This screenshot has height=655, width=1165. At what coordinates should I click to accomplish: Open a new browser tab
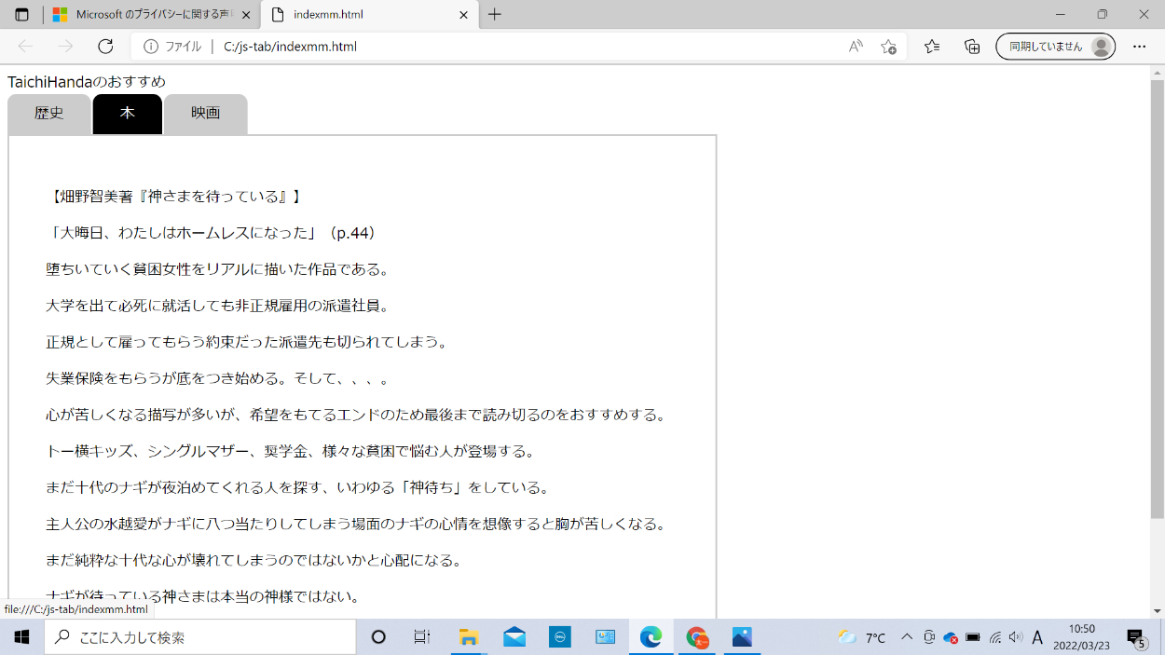click(x=495, y=15)
